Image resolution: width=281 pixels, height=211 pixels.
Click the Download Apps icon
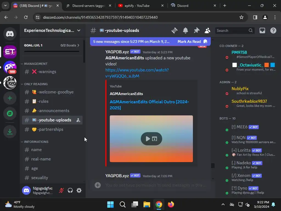10,132
